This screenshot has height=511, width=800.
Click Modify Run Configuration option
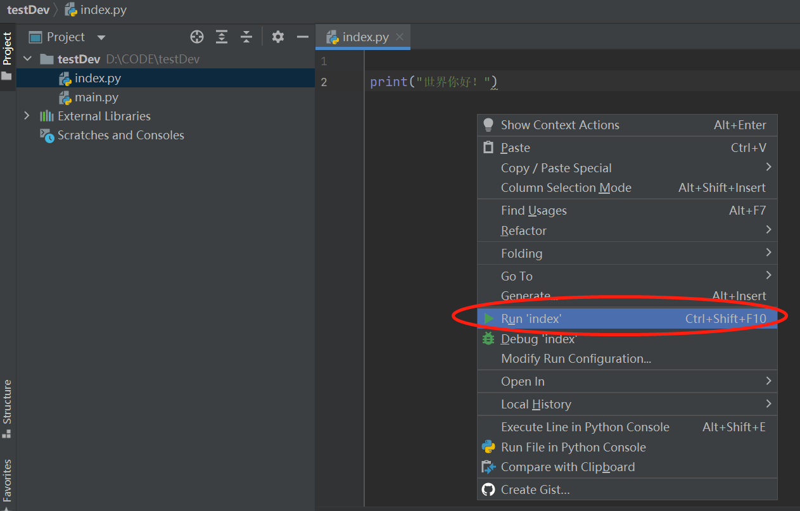(x=576, y=358)
